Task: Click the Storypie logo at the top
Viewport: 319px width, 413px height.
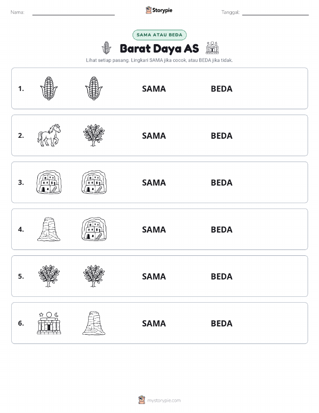Action: click(159, 10)
